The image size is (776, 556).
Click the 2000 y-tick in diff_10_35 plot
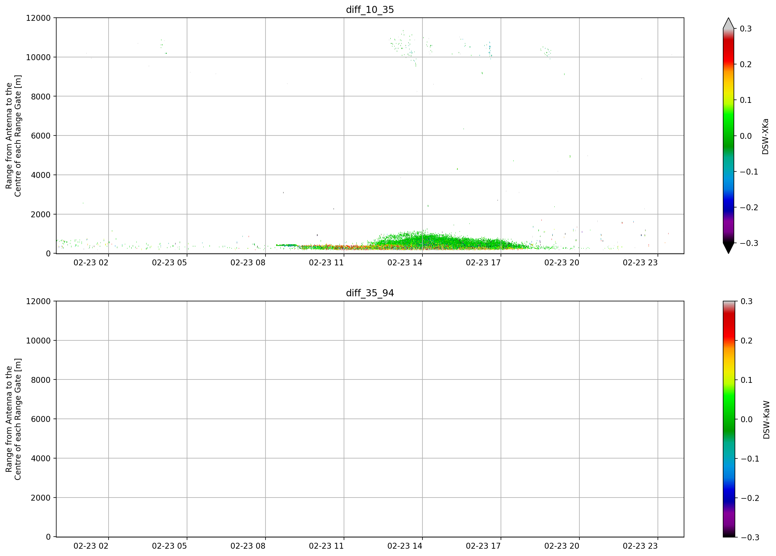[41, 214]
